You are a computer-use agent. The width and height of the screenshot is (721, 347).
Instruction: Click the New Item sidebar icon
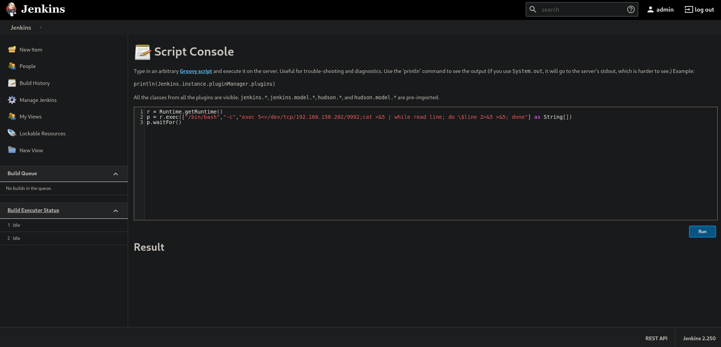pos(12,49)
